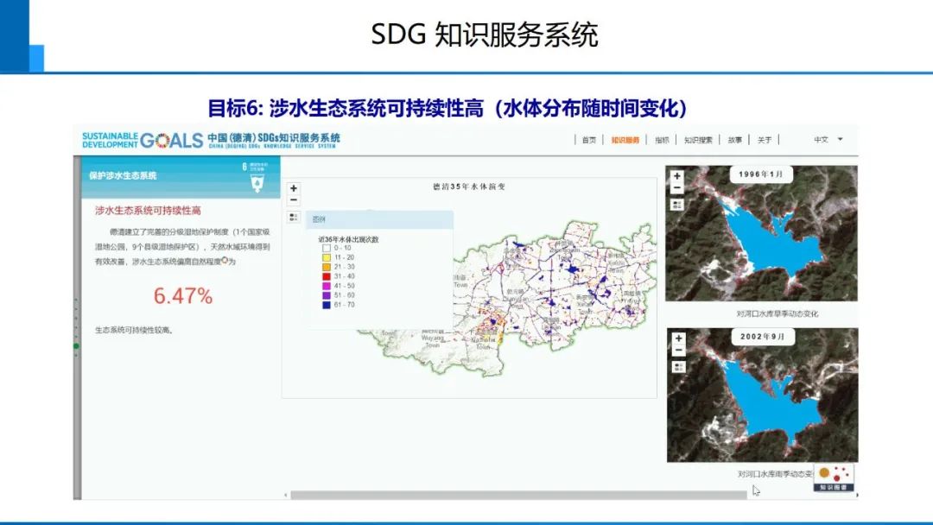Viewport: 933px width, 525px height.
Task: Toggle the 0-10 legend checkbox
Action: coord(326,248)
